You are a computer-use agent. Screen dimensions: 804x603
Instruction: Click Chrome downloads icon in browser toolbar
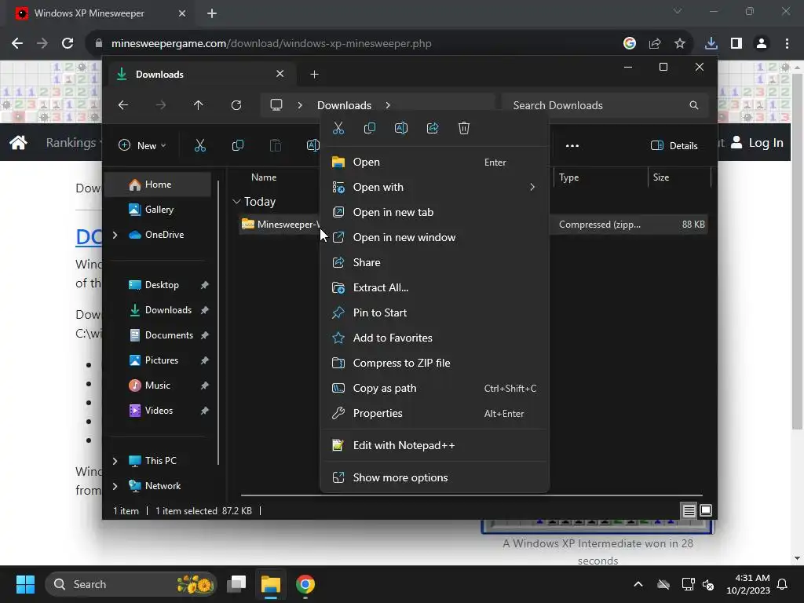(711, 44)
